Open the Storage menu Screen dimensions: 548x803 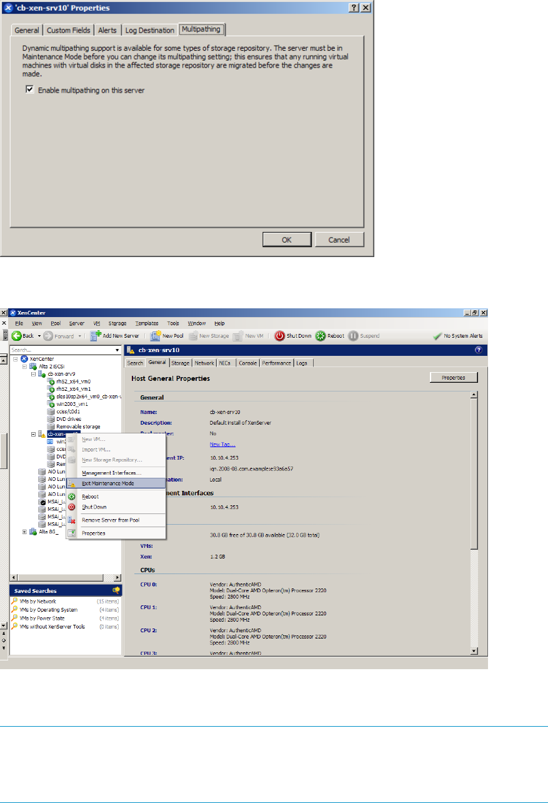tap(117, 323)
